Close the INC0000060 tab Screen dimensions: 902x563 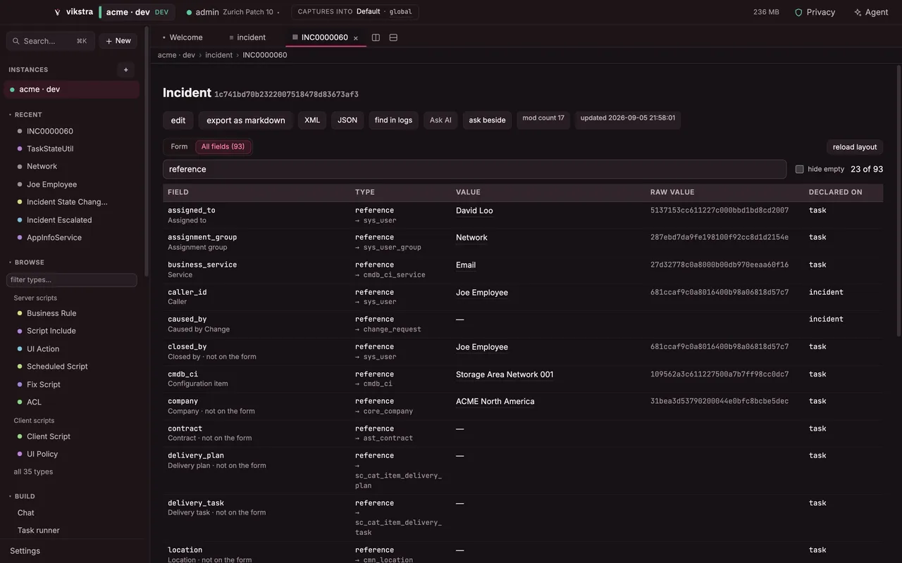[x=356, y=38]
